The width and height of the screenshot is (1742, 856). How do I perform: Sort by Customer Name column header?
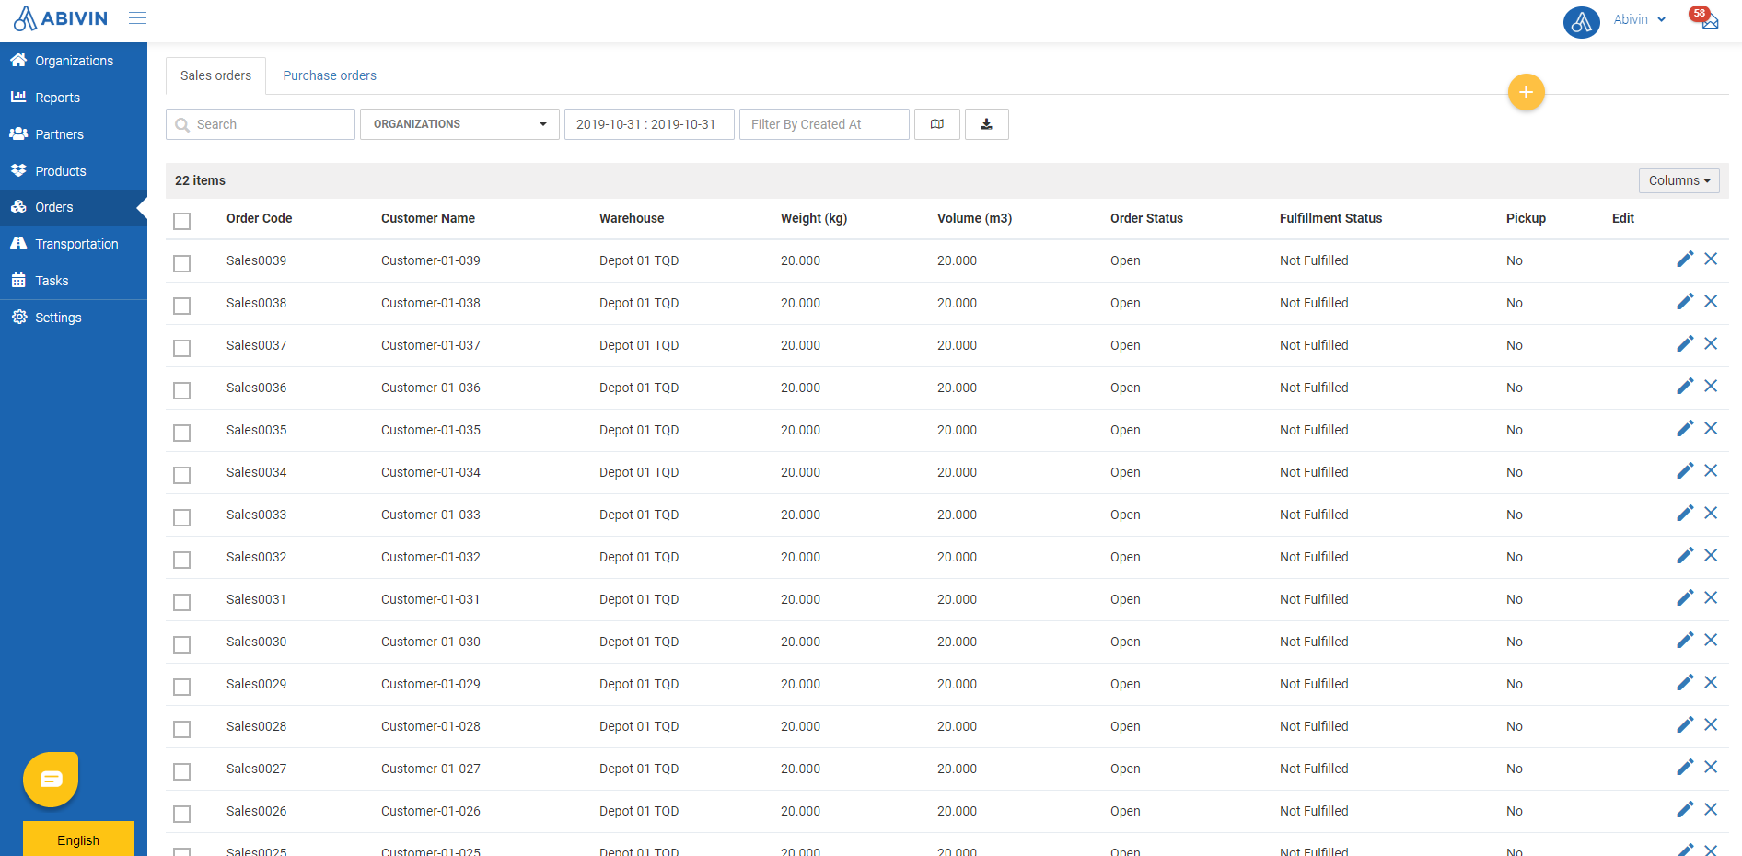point(428,218)
